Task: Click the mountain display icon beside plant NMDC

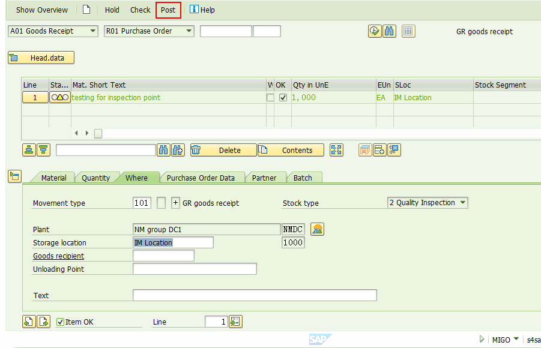Action: click(x=317, y=229)
